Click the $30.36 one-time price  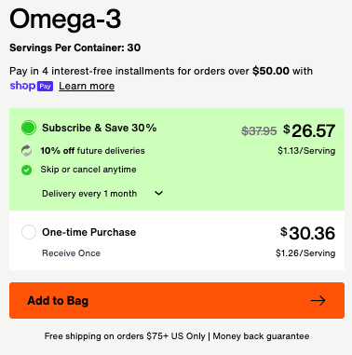[307, 233]
